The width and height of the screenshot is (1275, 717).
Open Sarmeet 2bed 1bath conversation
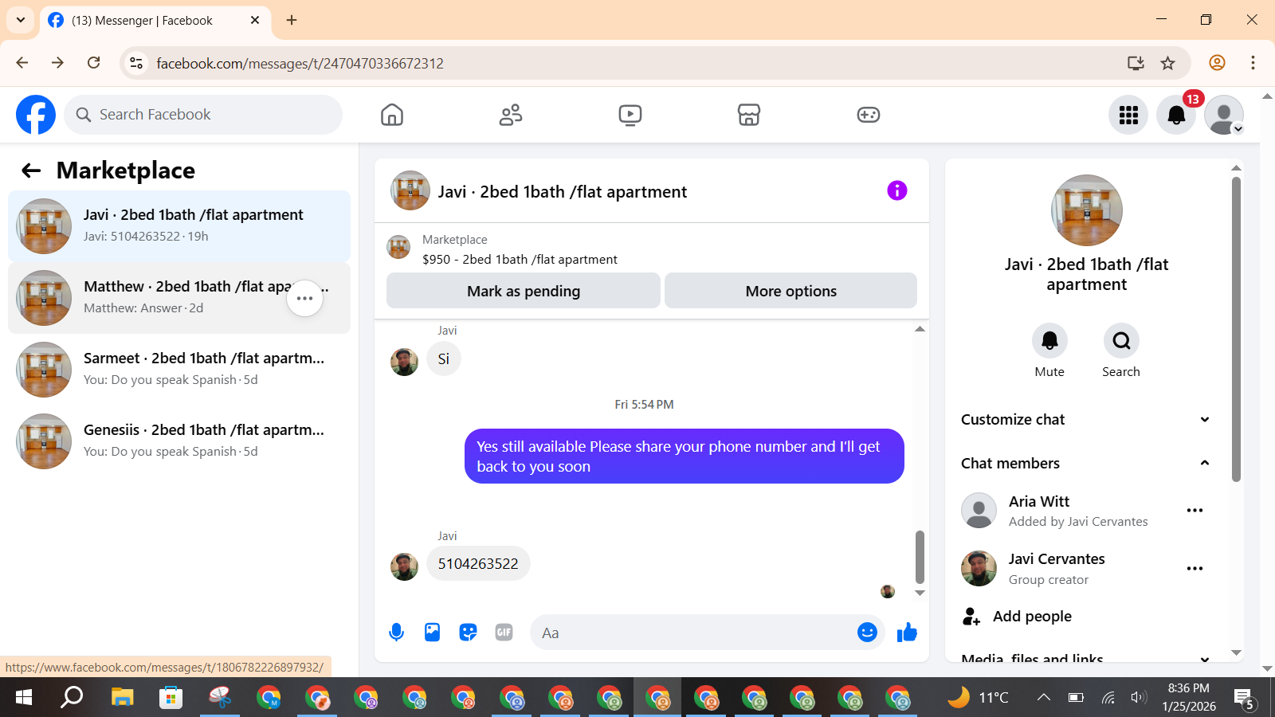[x=179, y=370]
